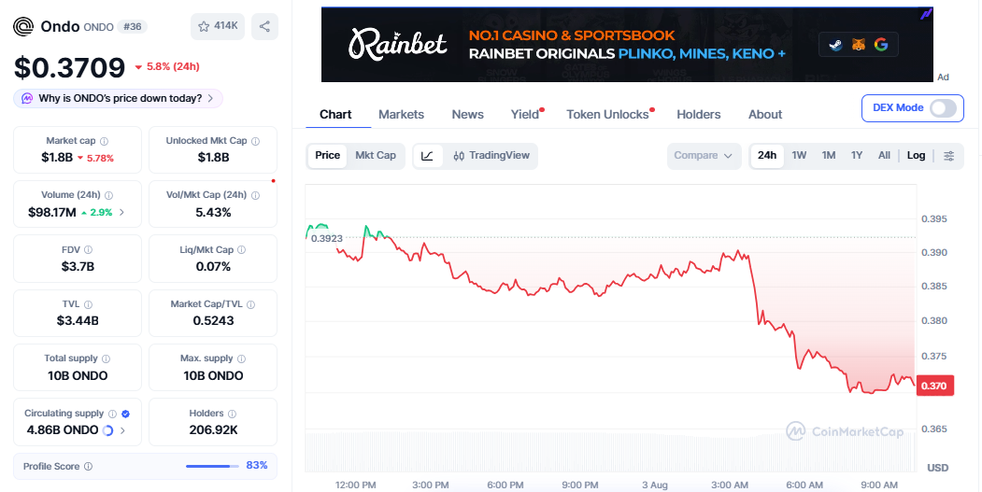This screenshot has width=982, height=492.
Task: Click the ad provider icon on banner corner
Action: point(926,14)
